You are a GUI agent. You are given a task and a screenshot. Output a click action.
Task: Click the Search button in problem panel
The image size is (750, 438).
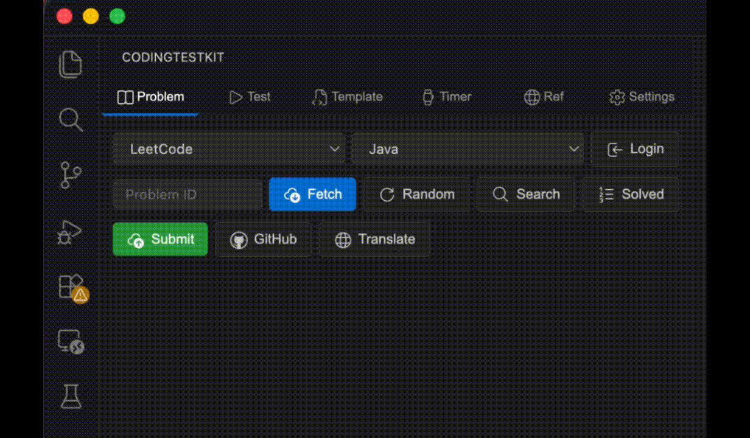[x=526, y=195]
